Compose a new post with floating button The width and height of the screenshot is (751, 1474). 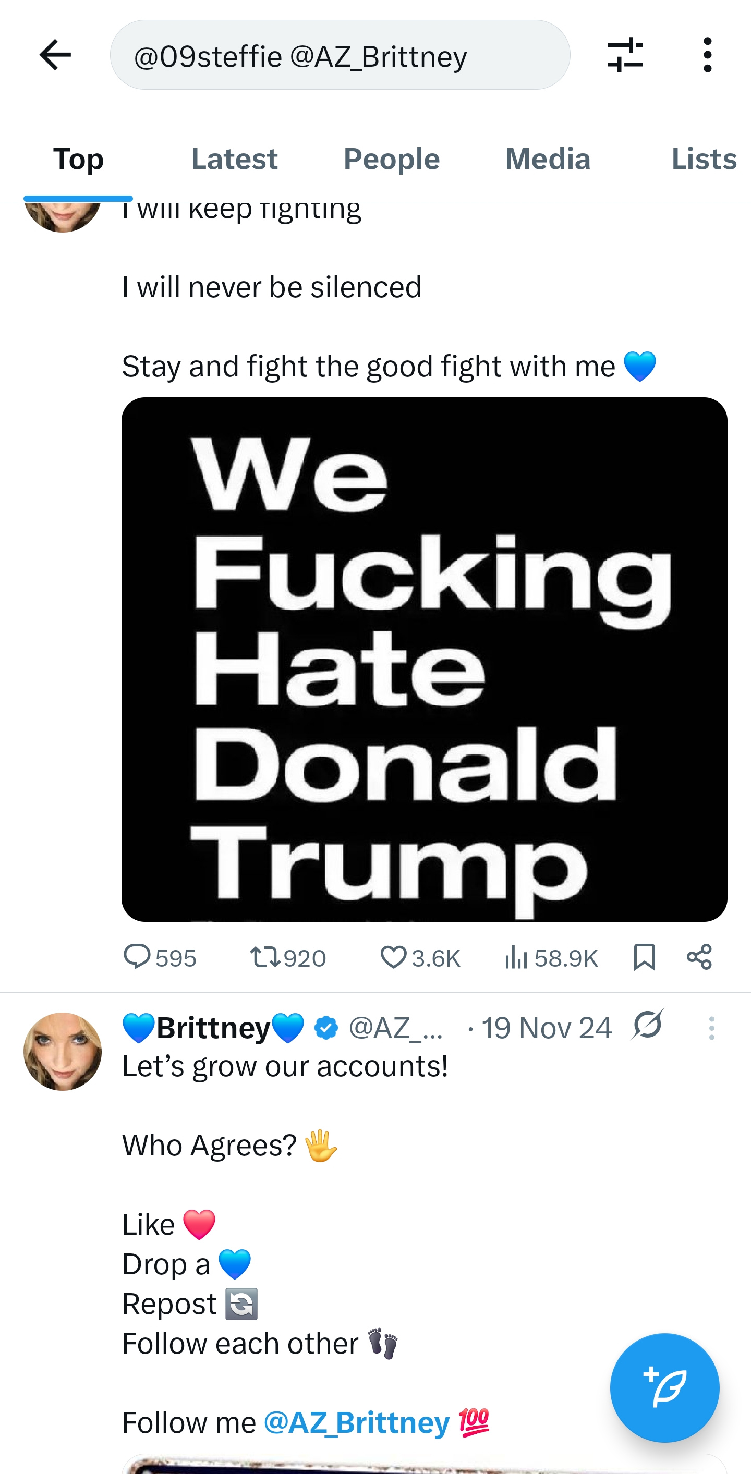tap(664, 1387)
